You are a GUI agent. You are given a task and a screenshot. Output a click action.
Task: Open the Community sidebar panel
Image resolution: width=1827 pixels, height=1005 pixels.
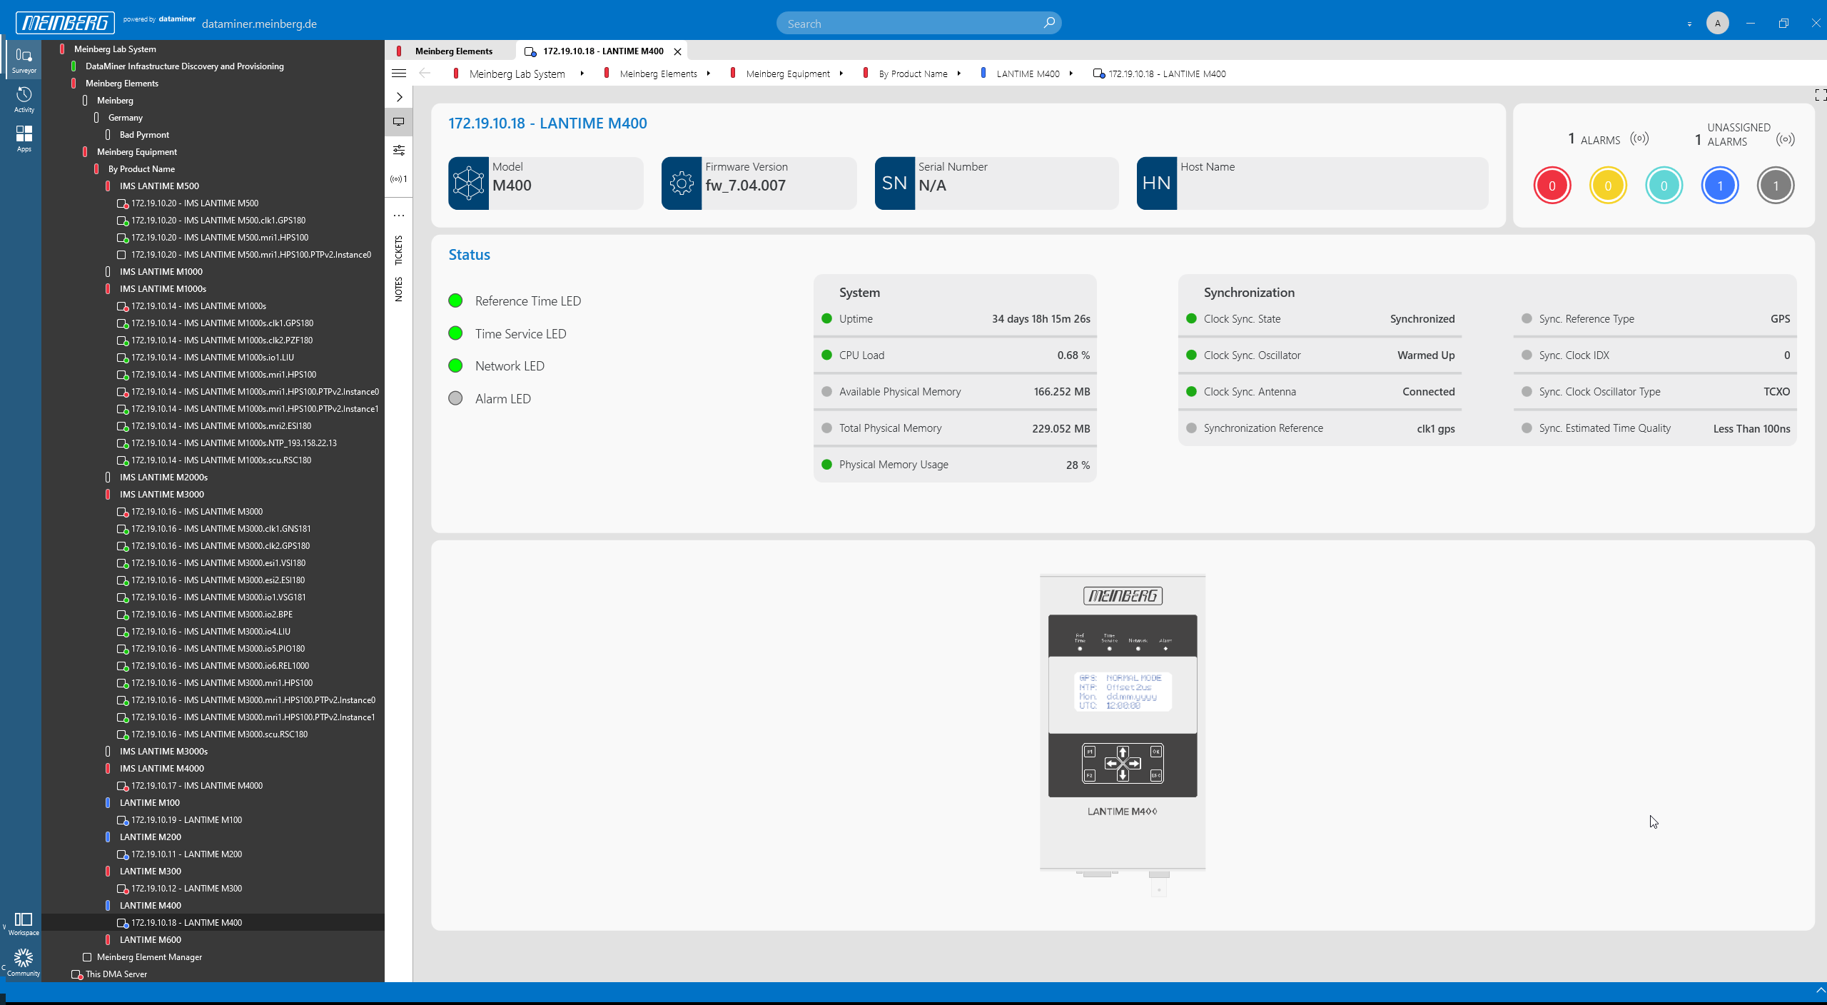click(x=24, y=963)
